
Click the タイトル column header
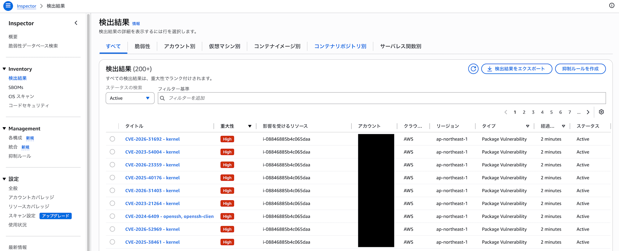(x=134, y=126)
